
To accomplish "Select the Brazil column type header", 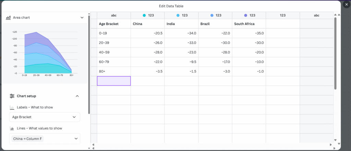I will pos(215,15).
